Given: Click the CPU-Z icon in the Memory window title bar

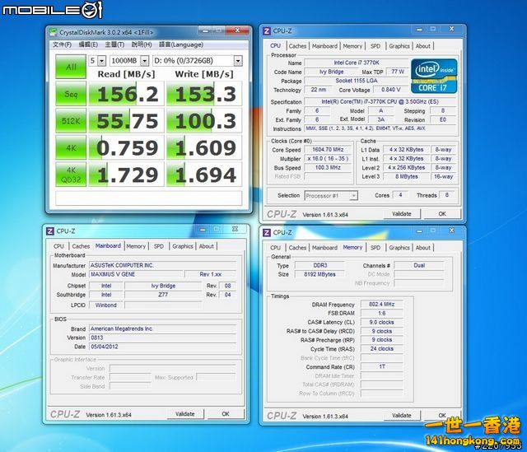Looking at the screenshot, I should coord(268,233).
